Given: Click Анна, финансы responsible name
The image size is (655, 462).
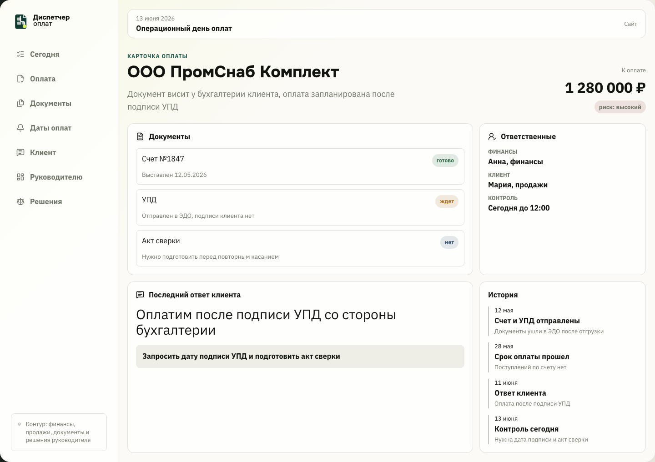Looking at the screenshot, I should tap(515, 162).
